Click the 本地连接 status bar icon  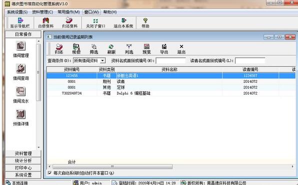(8, 183)
